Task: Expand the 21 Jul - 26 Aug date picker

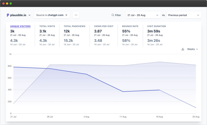Action: pyautogui.click(x=143, y=15)
